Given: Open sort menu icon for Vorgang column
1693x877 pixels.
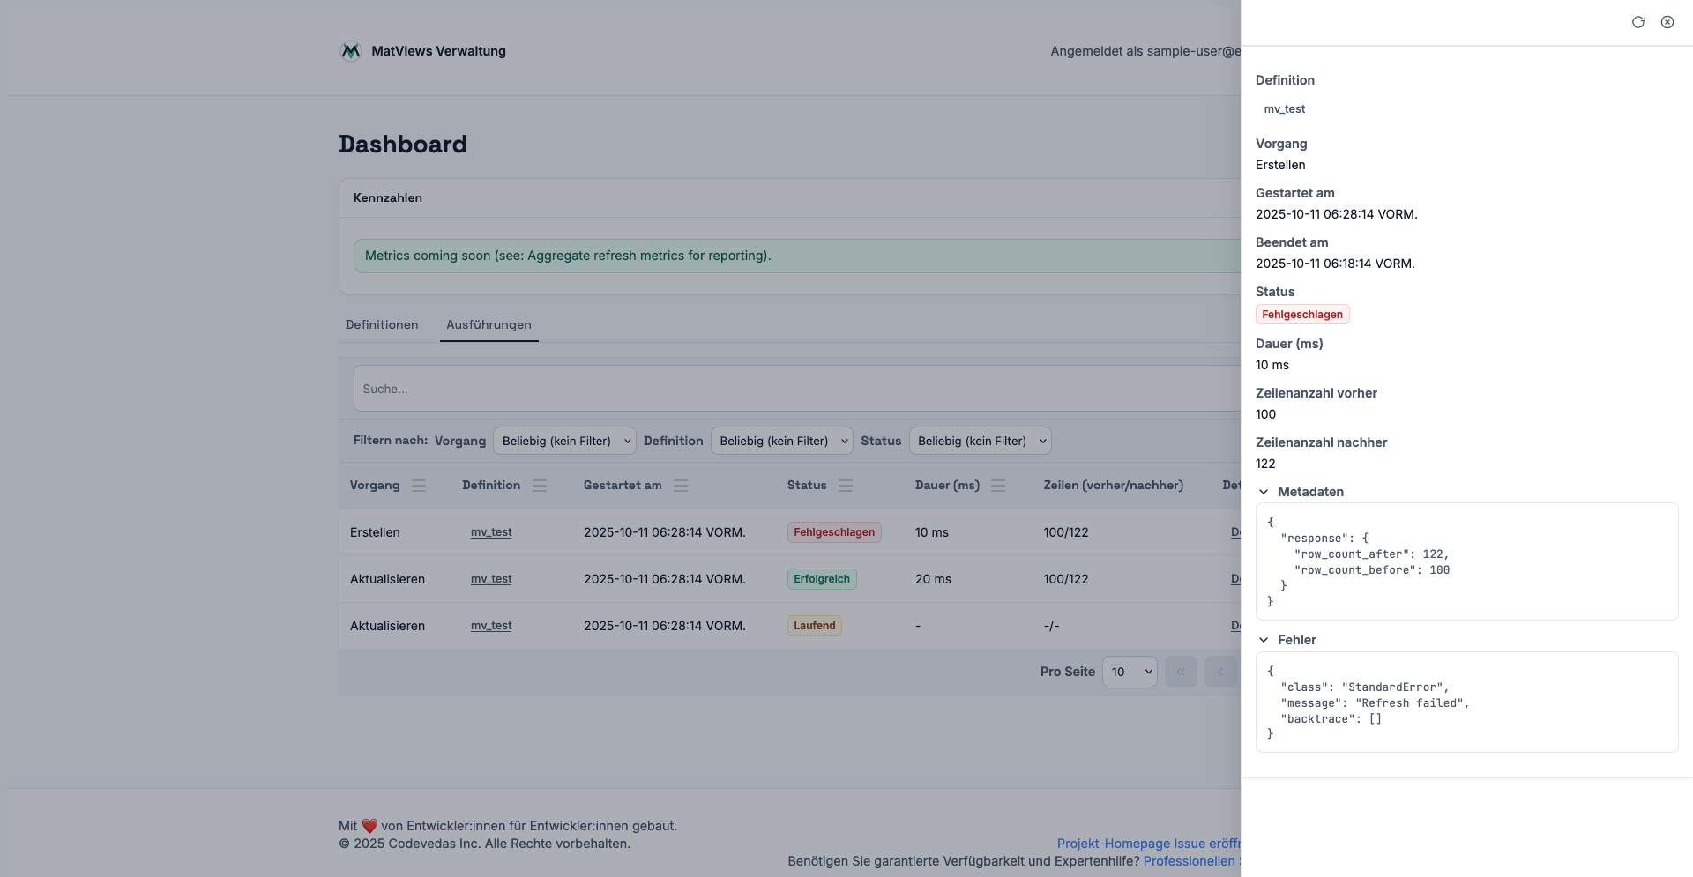Looking at the screenshot, I should (419, 486).
